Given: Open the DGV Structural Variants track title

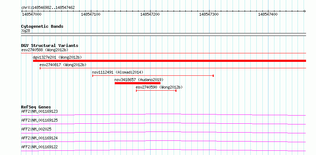Looking at the screenshot, I should (50, 46).
